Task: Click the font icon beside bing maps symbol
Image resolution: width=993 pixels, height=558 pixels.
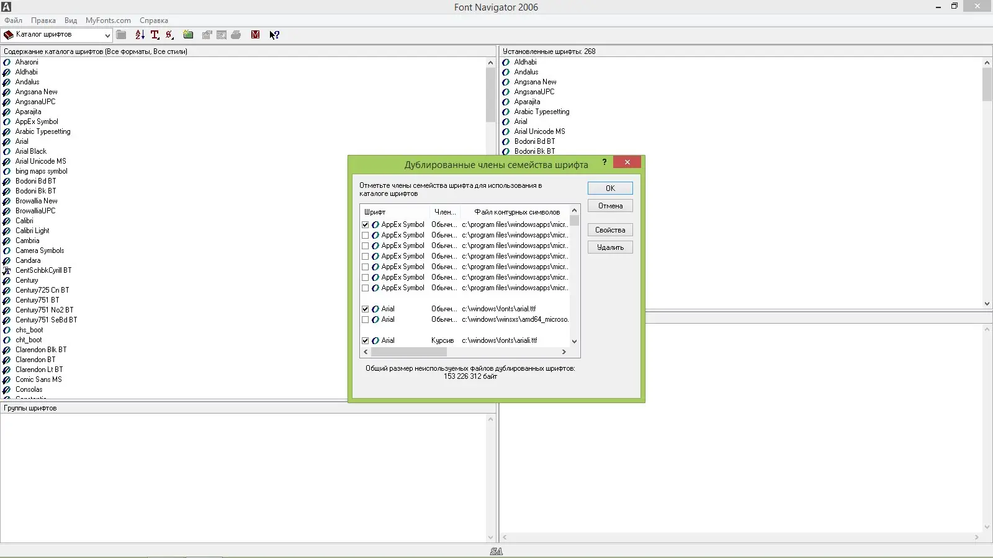Action: (7, 171)
